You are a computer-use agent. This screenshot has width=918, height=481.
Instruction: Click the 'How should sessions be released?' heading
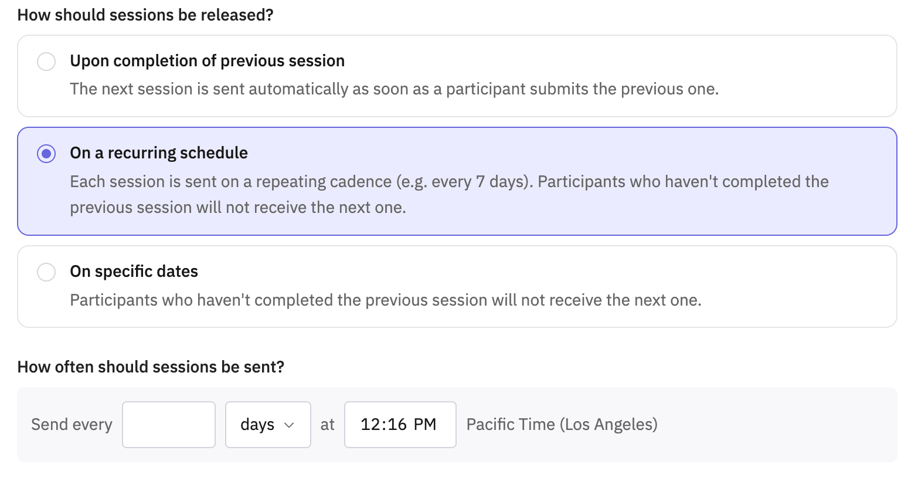tap(145, 15)
